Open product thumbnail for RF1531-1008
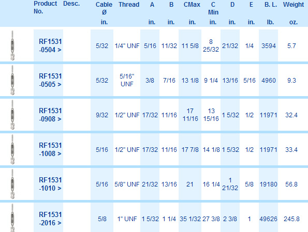 coord(12,149)
